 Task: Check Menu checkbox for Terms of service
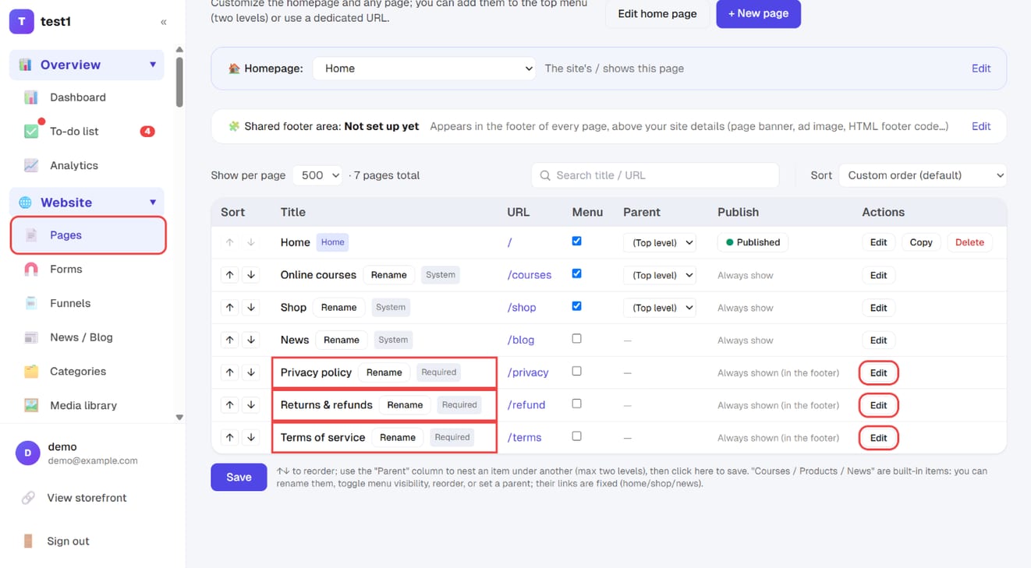[x=576, y=436]
